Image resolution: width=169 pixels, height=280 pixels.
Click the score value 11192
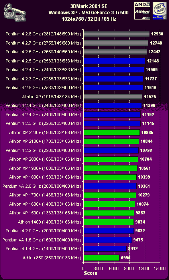pyautogui.click(x=148, y=115)
